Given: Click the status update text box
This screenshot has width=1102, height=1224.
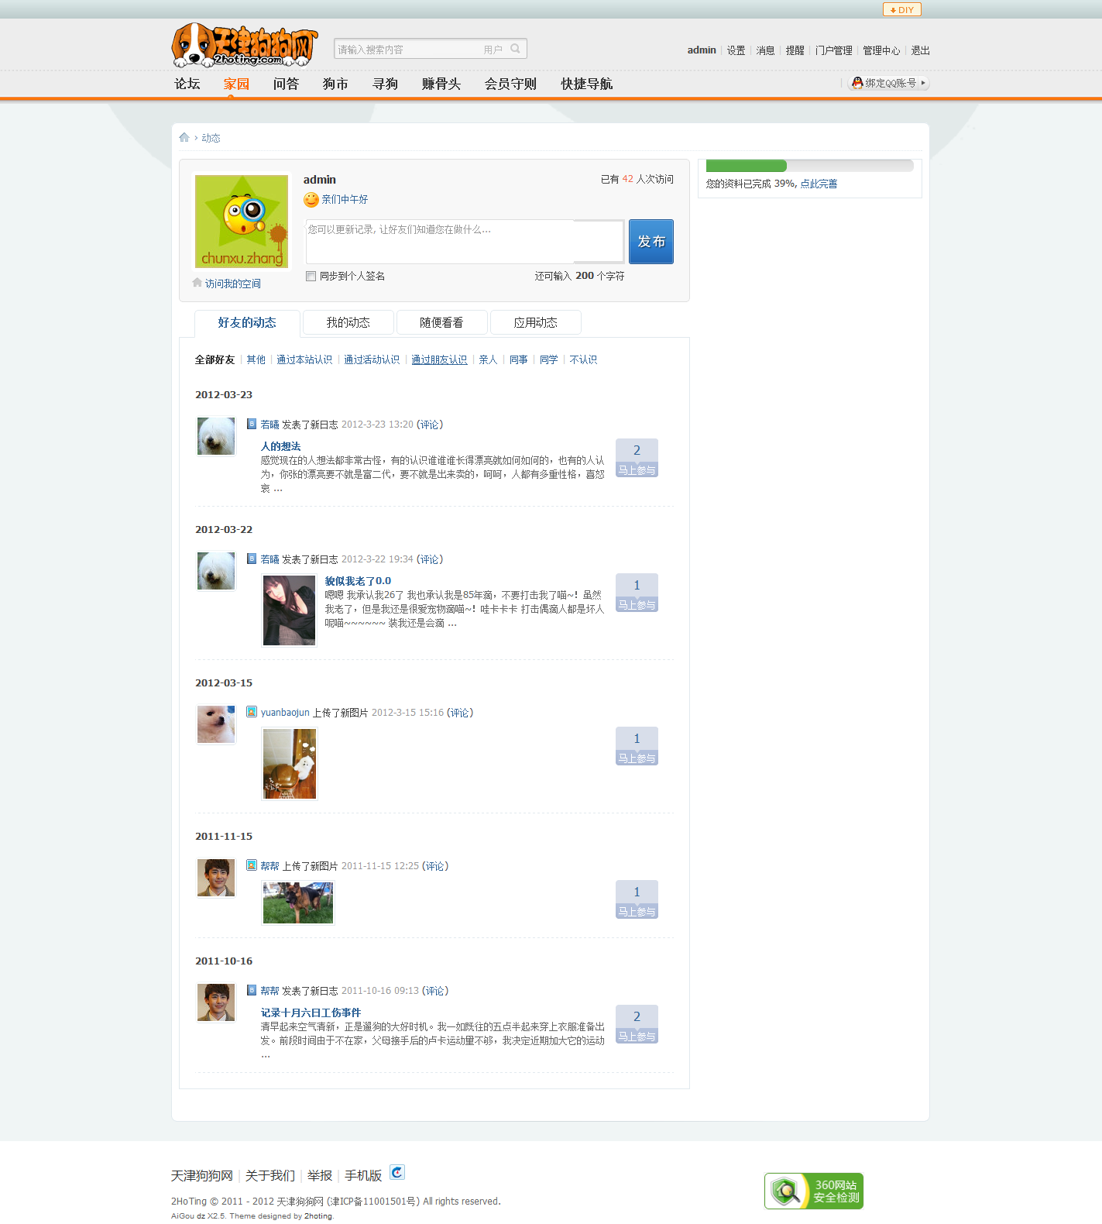Looking at the screenshot, I should point(465,242).
